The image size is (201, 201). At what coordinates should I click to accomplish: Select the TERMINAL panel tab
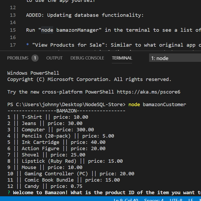(x=122, y=58)
